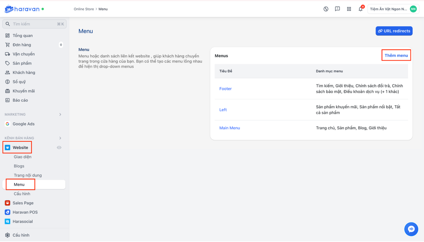424x242 pixels.
Task: Select Giao diện under Website
Action: pos(22,157)
